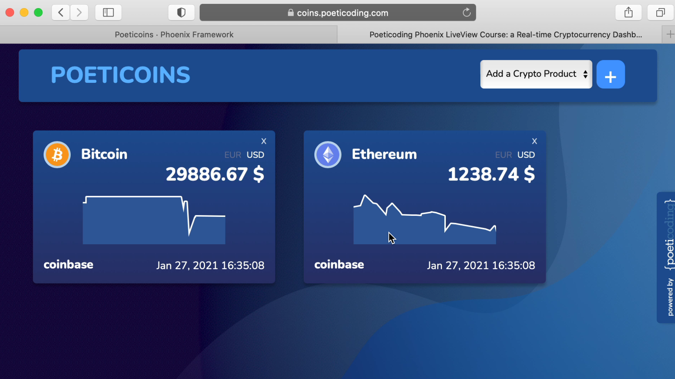Click the blue plus button to add a product
This screenshot has width=675, height=379.
[611, 74]
